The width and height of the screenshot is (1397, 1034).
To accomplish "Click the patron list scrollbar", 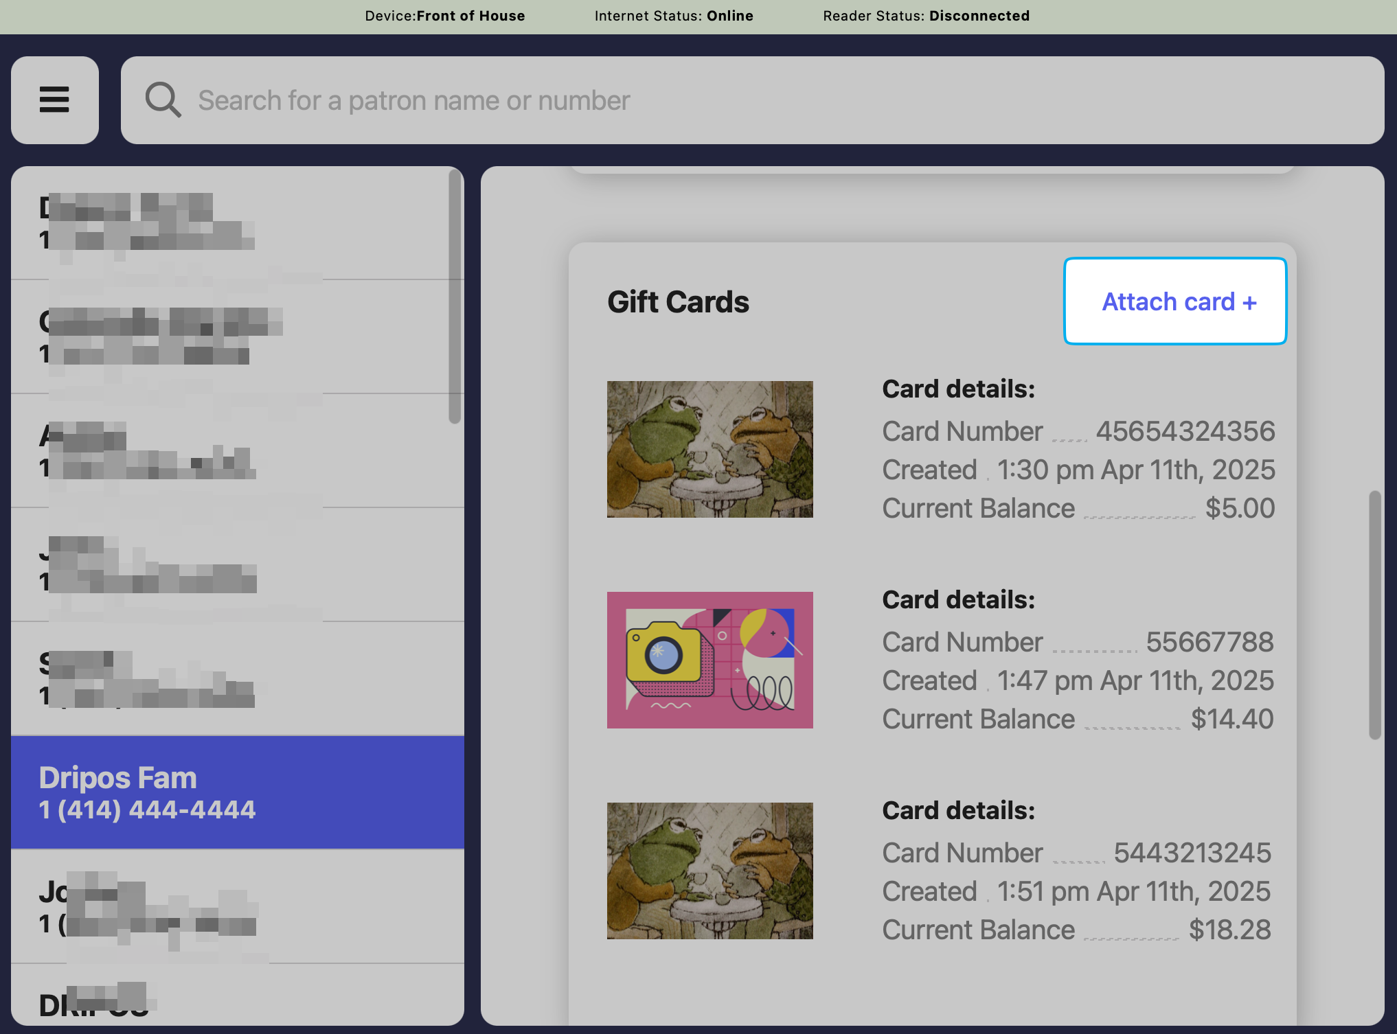I will [x=454, y=297].
